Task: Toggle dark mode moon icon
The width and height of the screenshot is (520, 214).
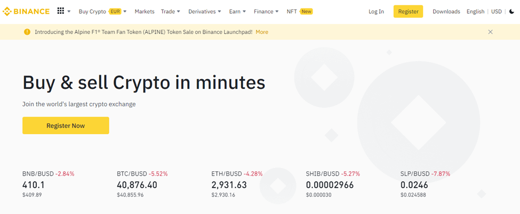Action: pos(511,12)
